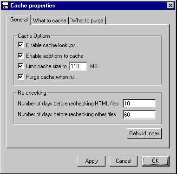Screen dimensions: 177x174
Task: Focus the HTML files recheck days field
Action: click(139, 104)
